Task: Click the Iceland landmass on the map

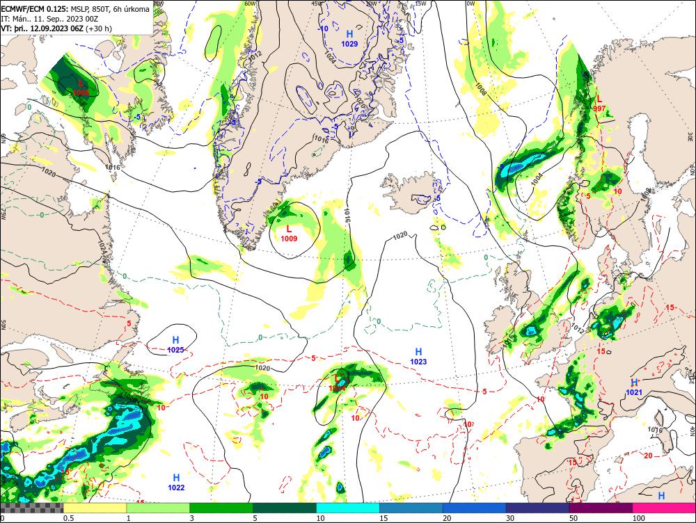Action: (x=411, y=193)
